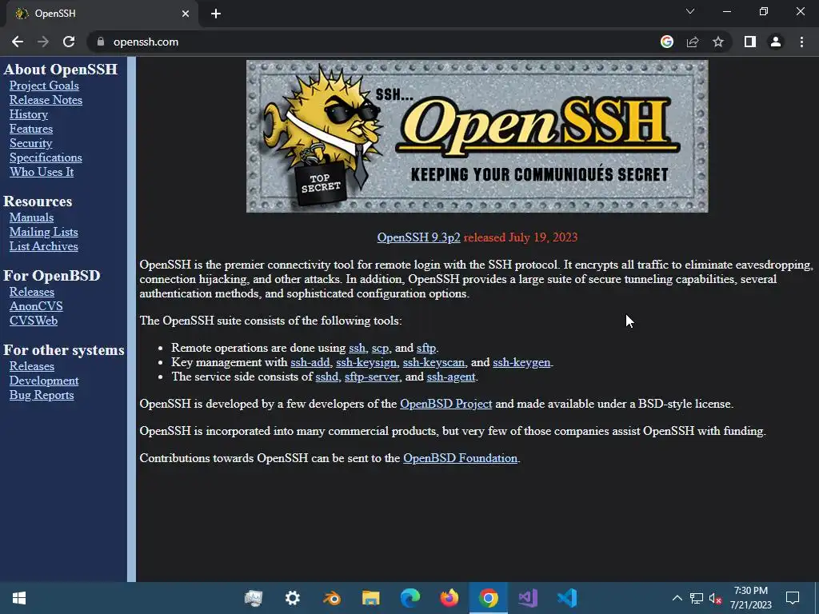
Task: Open ssh-add link
Action: coord(310,362)
